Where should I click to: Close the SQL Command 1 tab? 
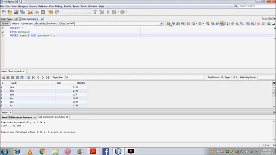(42, 19)
